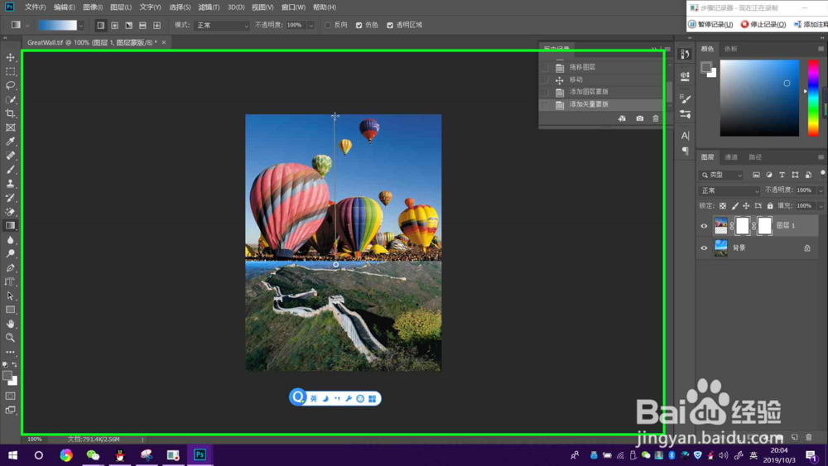Pause the Steps Recorder recording
The height and width of the screenshot is (466, 828).
[711, 24]
